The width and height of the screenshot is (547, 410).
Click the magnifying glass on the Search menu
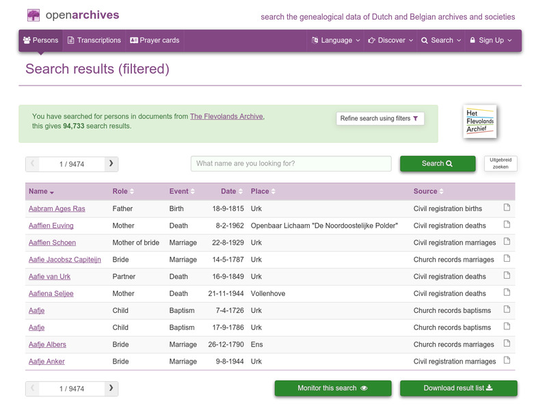tap(425, 40)
